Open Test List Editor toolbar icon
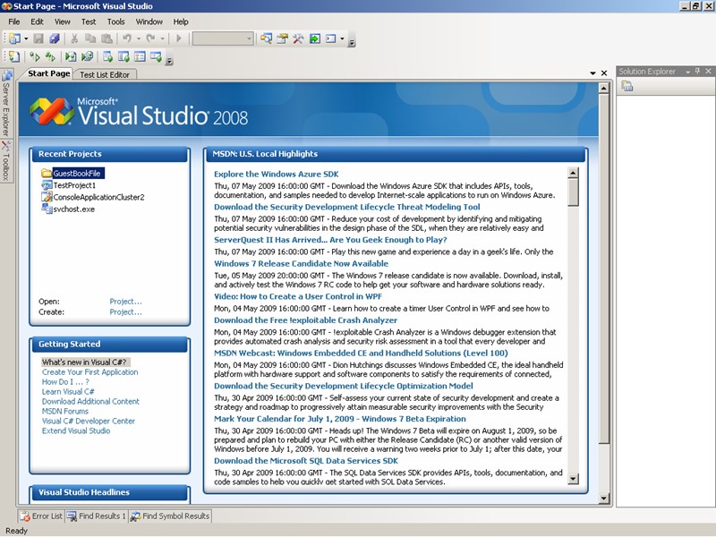The image size is (716, 537). [124, 56]
